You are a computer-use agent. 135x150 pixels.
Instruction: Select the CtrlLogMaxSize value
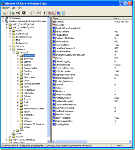tap(63, 65)
